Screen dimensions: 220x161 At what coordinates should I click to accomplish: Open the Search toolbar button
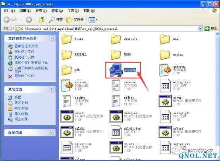(x=56, y=19)
